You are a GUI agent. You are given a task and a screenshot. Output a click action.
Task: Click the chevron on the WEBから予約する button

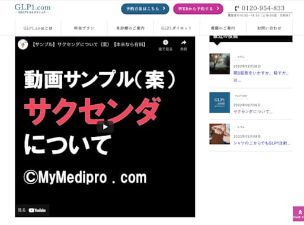coord(217,8)
